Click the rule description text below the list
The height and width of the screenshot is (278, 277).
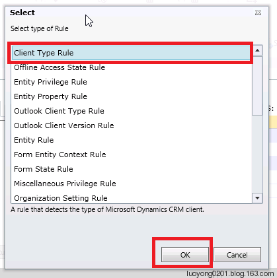pyautogui.click(x=107, y=209)
